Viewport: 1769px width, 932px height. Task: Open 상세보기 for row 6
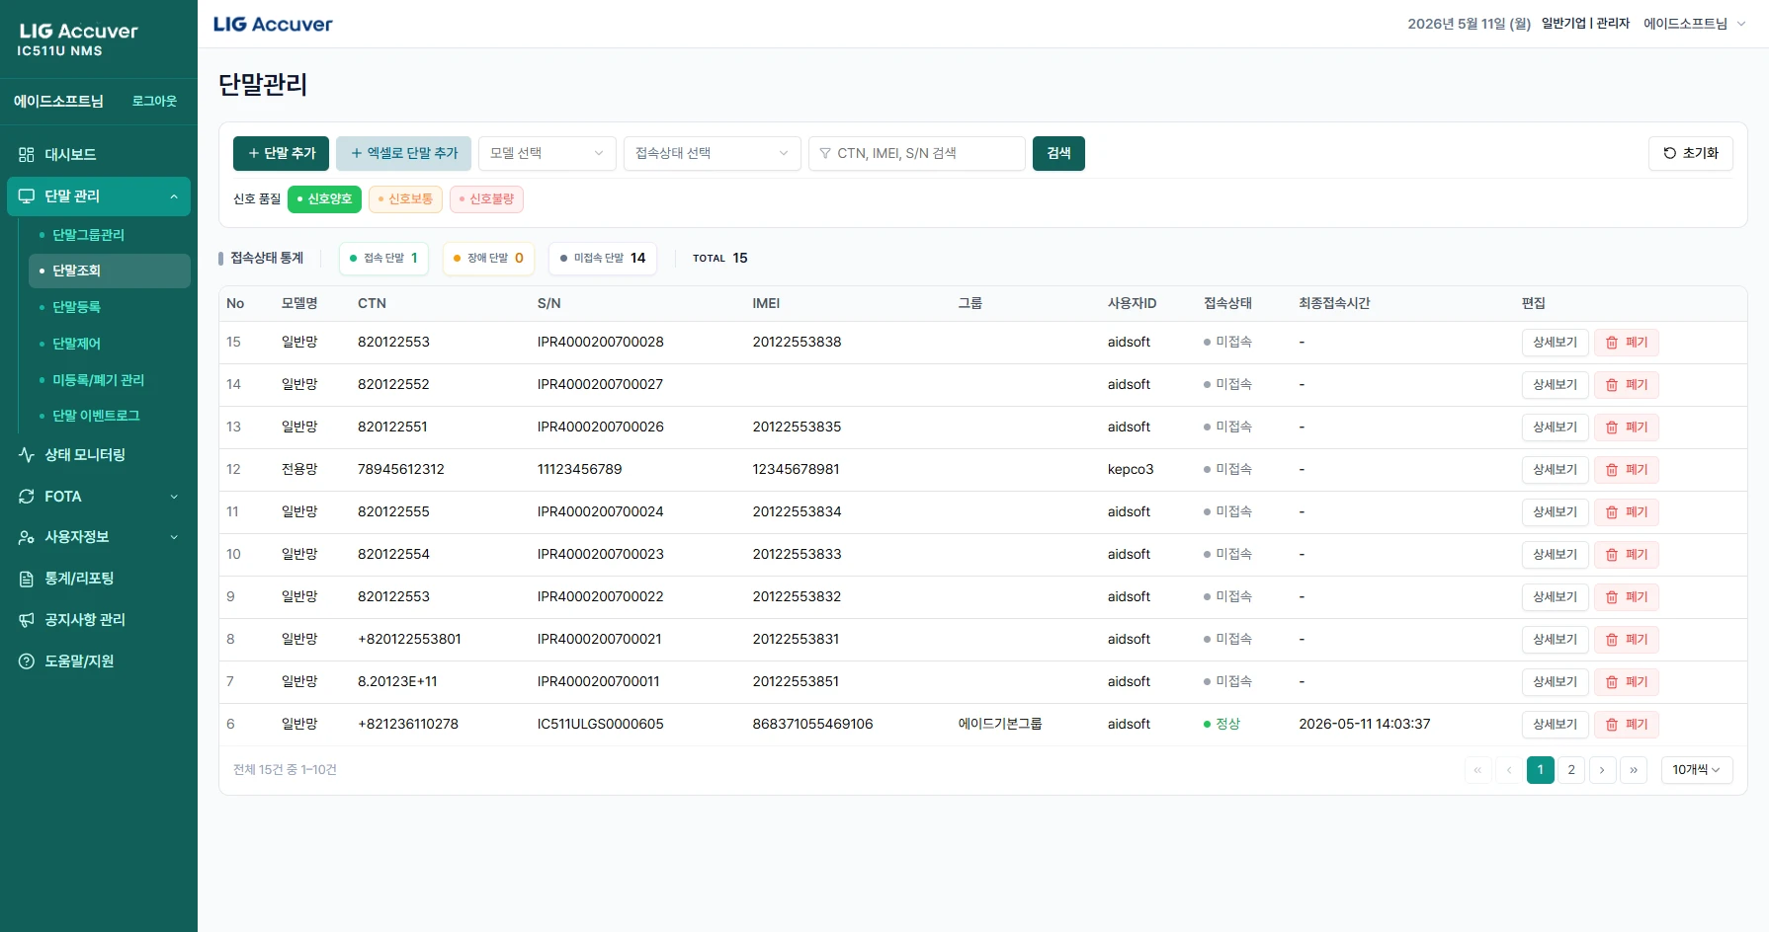(1555, 725)
